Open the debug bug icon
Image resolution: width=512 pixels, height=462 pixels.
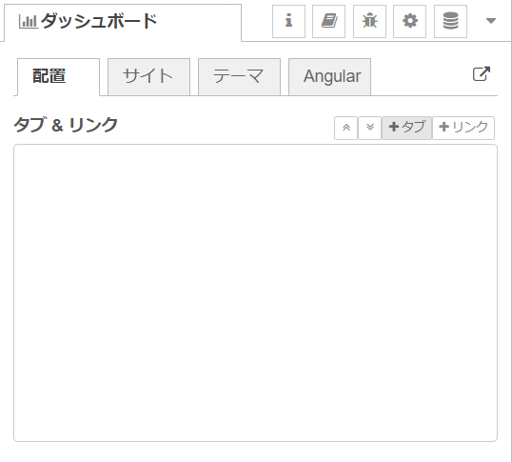(369, 21)
